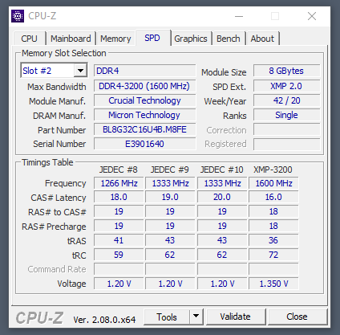Click the XMP-3200 tRAS value 36
Viewport: 340px width, 335px height.
(273, 240)
